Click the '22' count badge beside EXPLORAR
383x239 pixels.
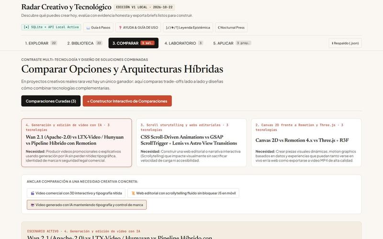click(x=54, y=43)
